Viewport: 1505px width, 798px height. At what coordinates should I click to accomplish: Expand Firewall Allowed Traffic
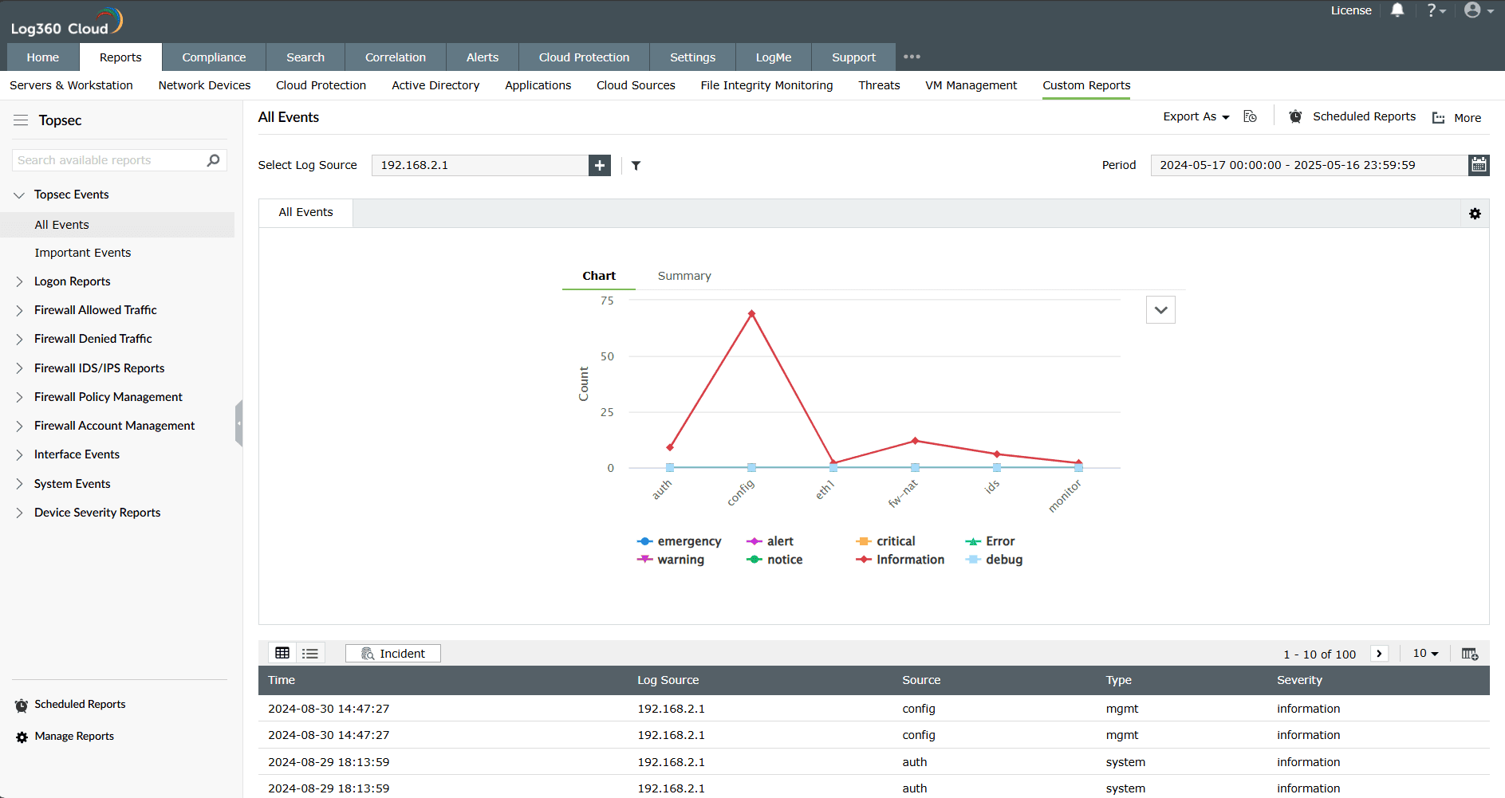pos(19,310)
